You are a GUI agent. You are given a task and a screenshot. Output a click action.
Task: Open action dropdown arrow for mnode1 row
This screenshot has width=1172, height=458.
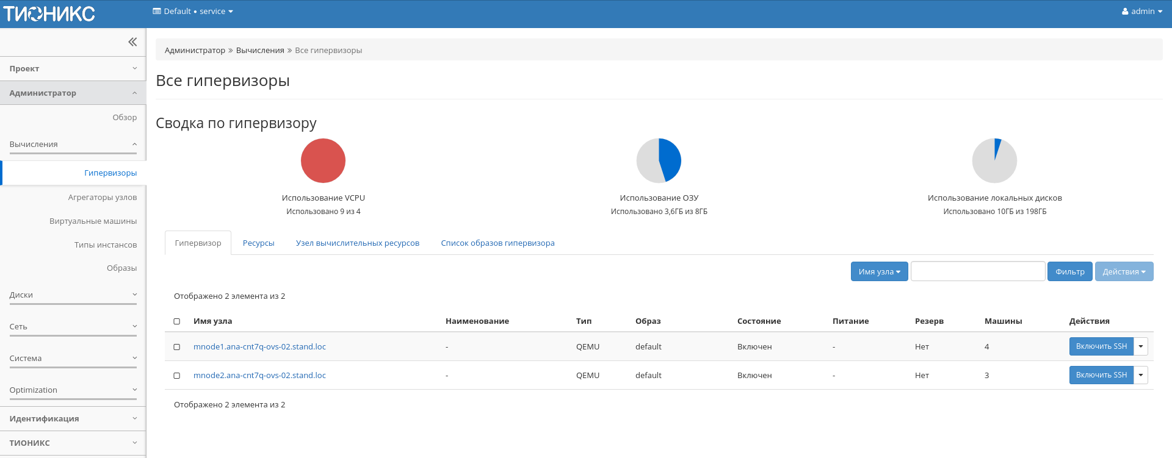point(1141,346)
